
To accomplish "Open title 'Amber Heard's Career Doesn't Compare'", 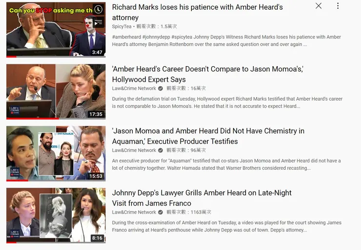I will point(208,74).
